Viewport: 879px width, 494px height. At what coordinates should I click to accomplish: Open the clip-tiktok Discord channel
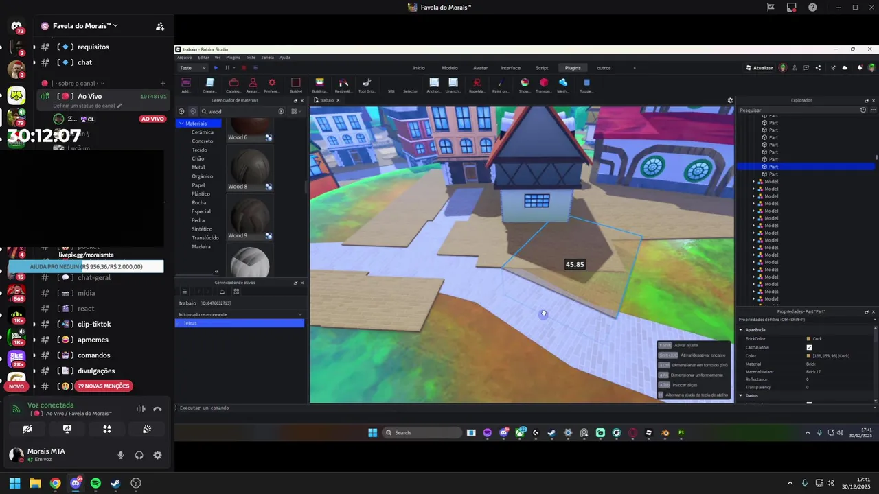click(x=94, y=325)
